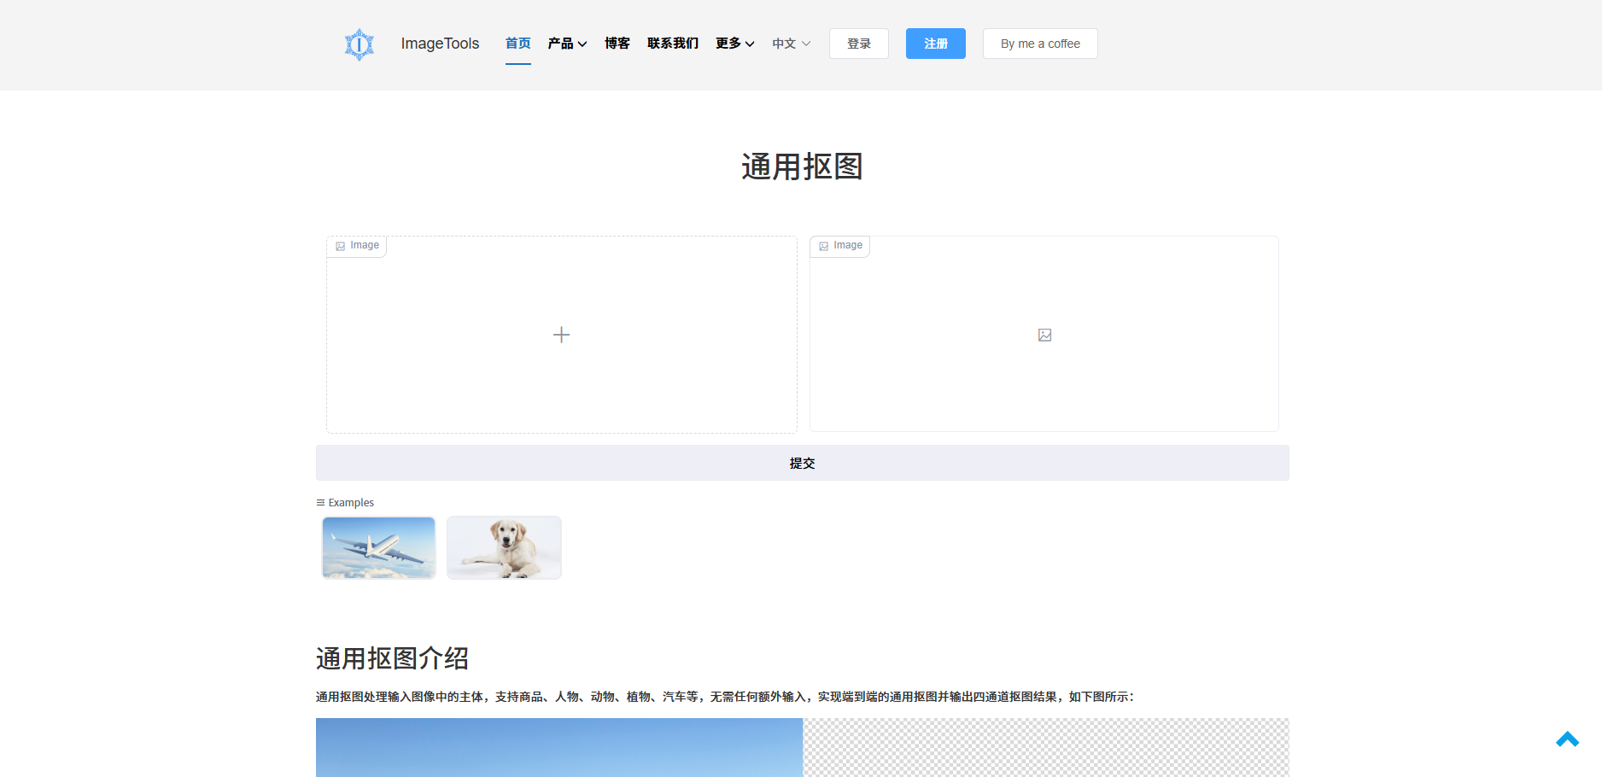Image resolution: width=1602 pixels, height=777 pixels.
Task: Submit the matting task via 提交 button
Action: 802,463
